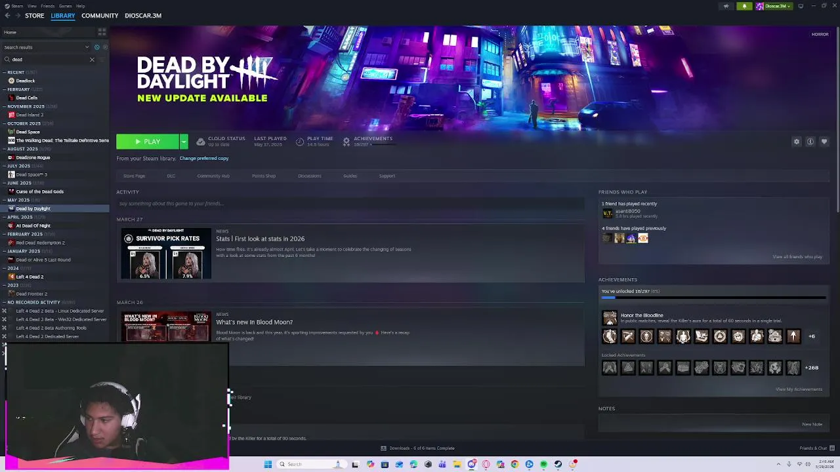Screen dimensions: 840x472
Task: Click the first unlocked achievement badge in the row
Action: pos(610,336)
